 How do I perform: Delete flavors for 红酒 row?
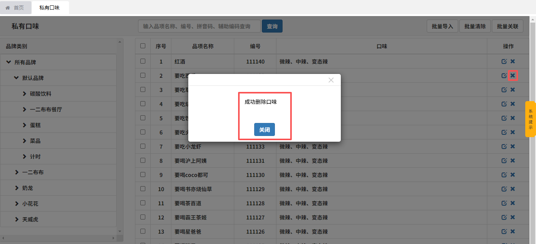click(513, 61)
